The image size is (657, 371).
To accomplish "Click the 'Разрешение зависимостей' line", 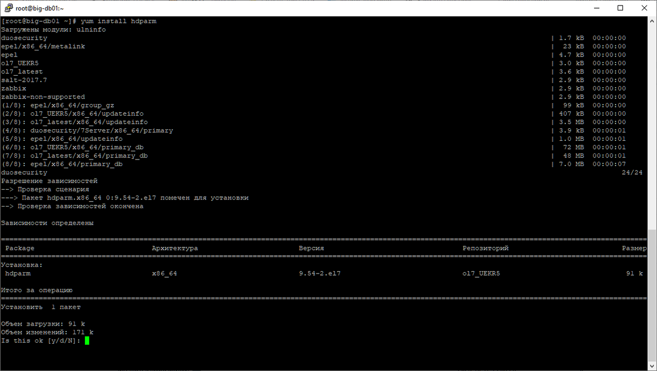I will click(x=49, y=181).
